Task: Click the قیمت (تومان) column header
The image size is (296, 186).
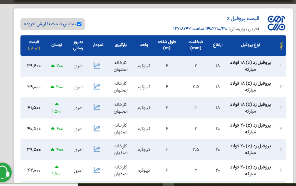Action: (34, 45)
